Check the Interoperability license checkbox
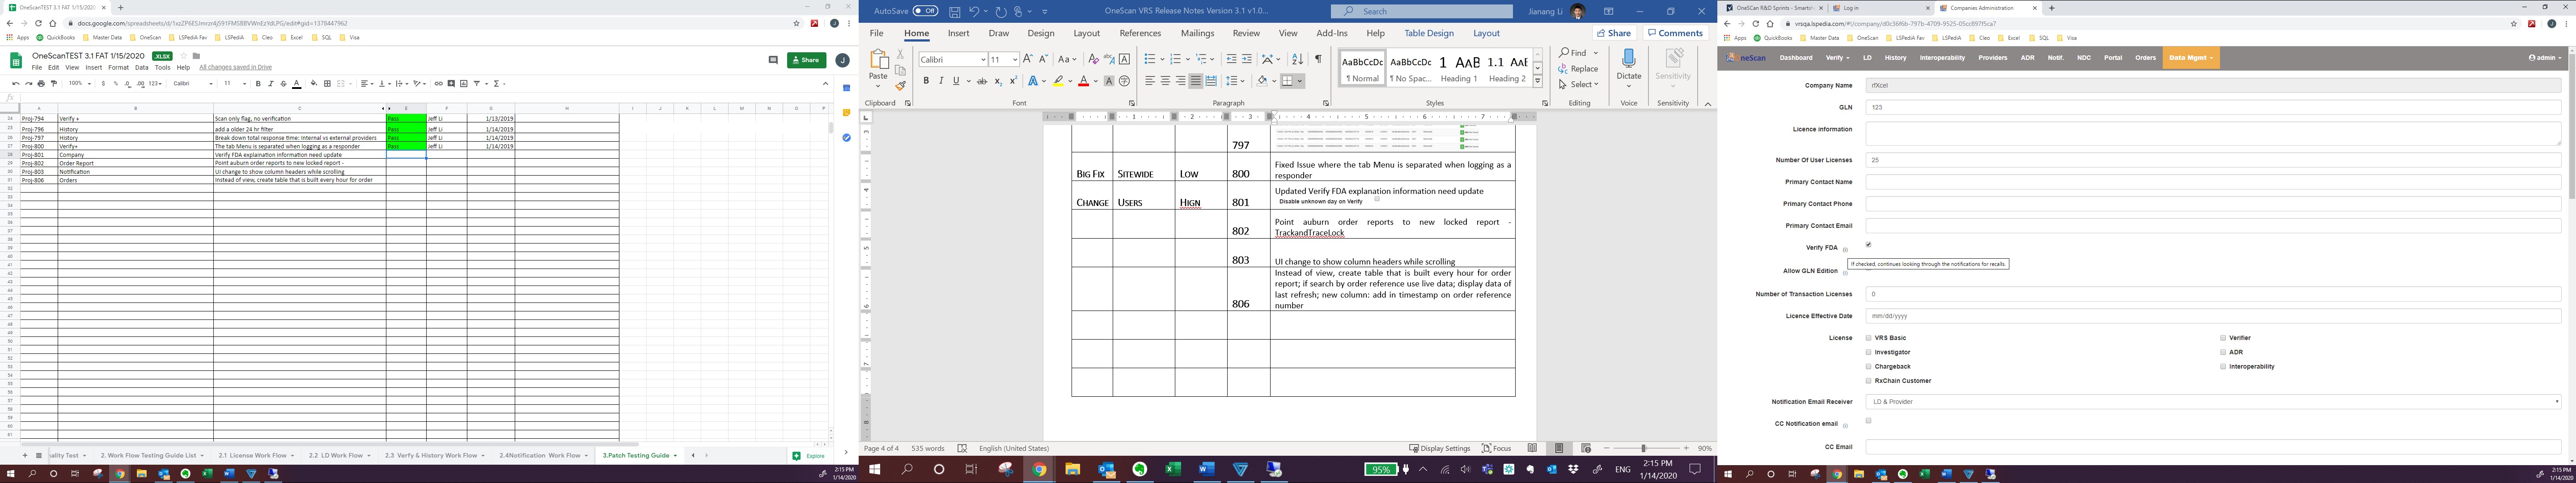 [x=2223, y=366]
